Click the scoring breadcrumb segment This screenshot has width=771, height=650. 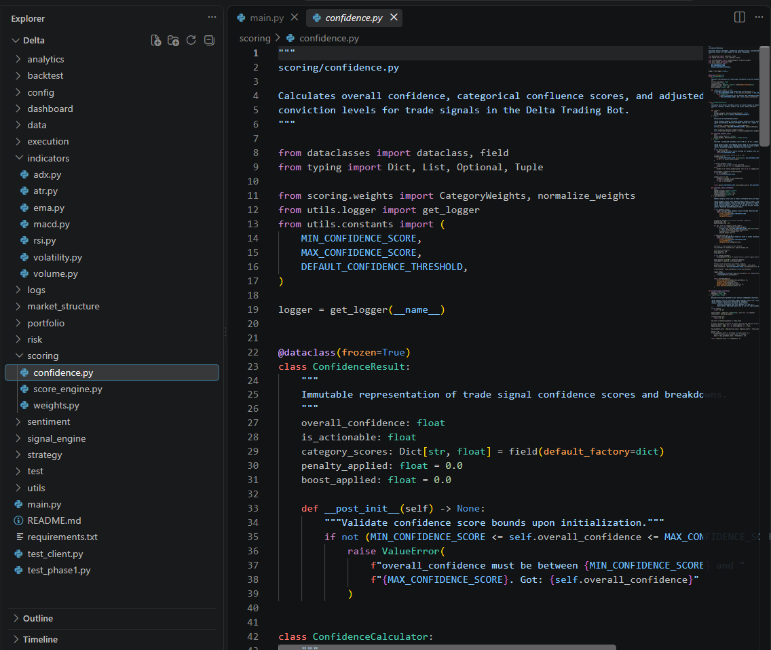point(255,39)
